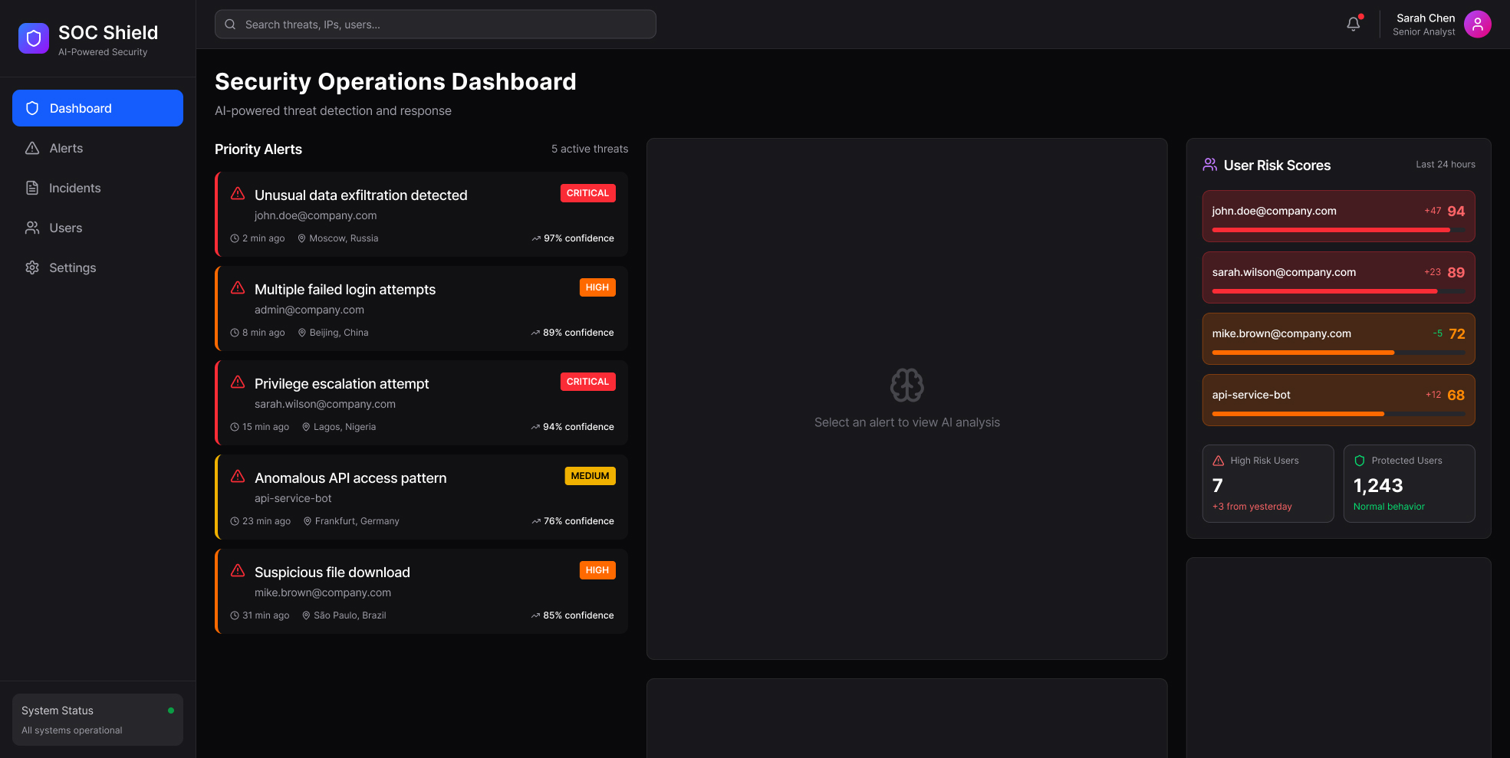The height and width of the screenshot is (758, 1510).
Task: Click the '+3 from yesterday' text
Action: [1252, 507]
